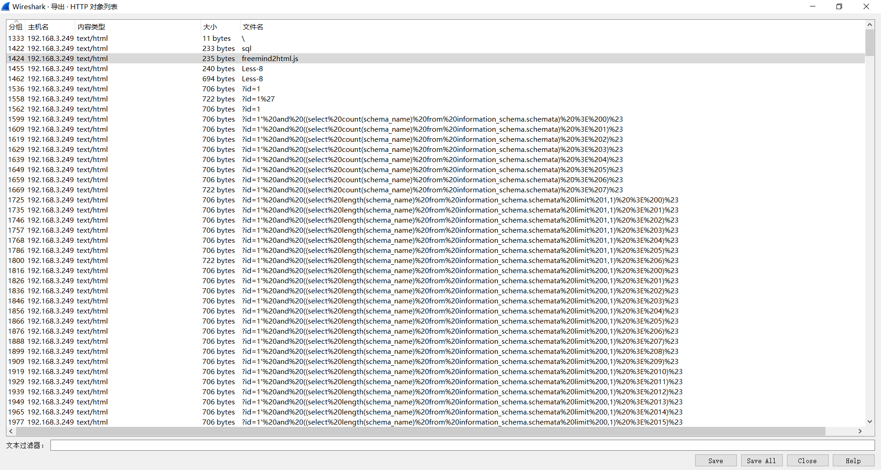Screen dimensions: 881x470
Task: Select packet 1939 row
Action: click(x=435, y=392)
